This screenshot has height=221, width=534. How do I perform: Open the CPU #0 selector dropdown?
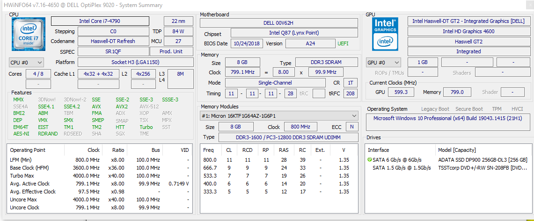coord(27,62)
